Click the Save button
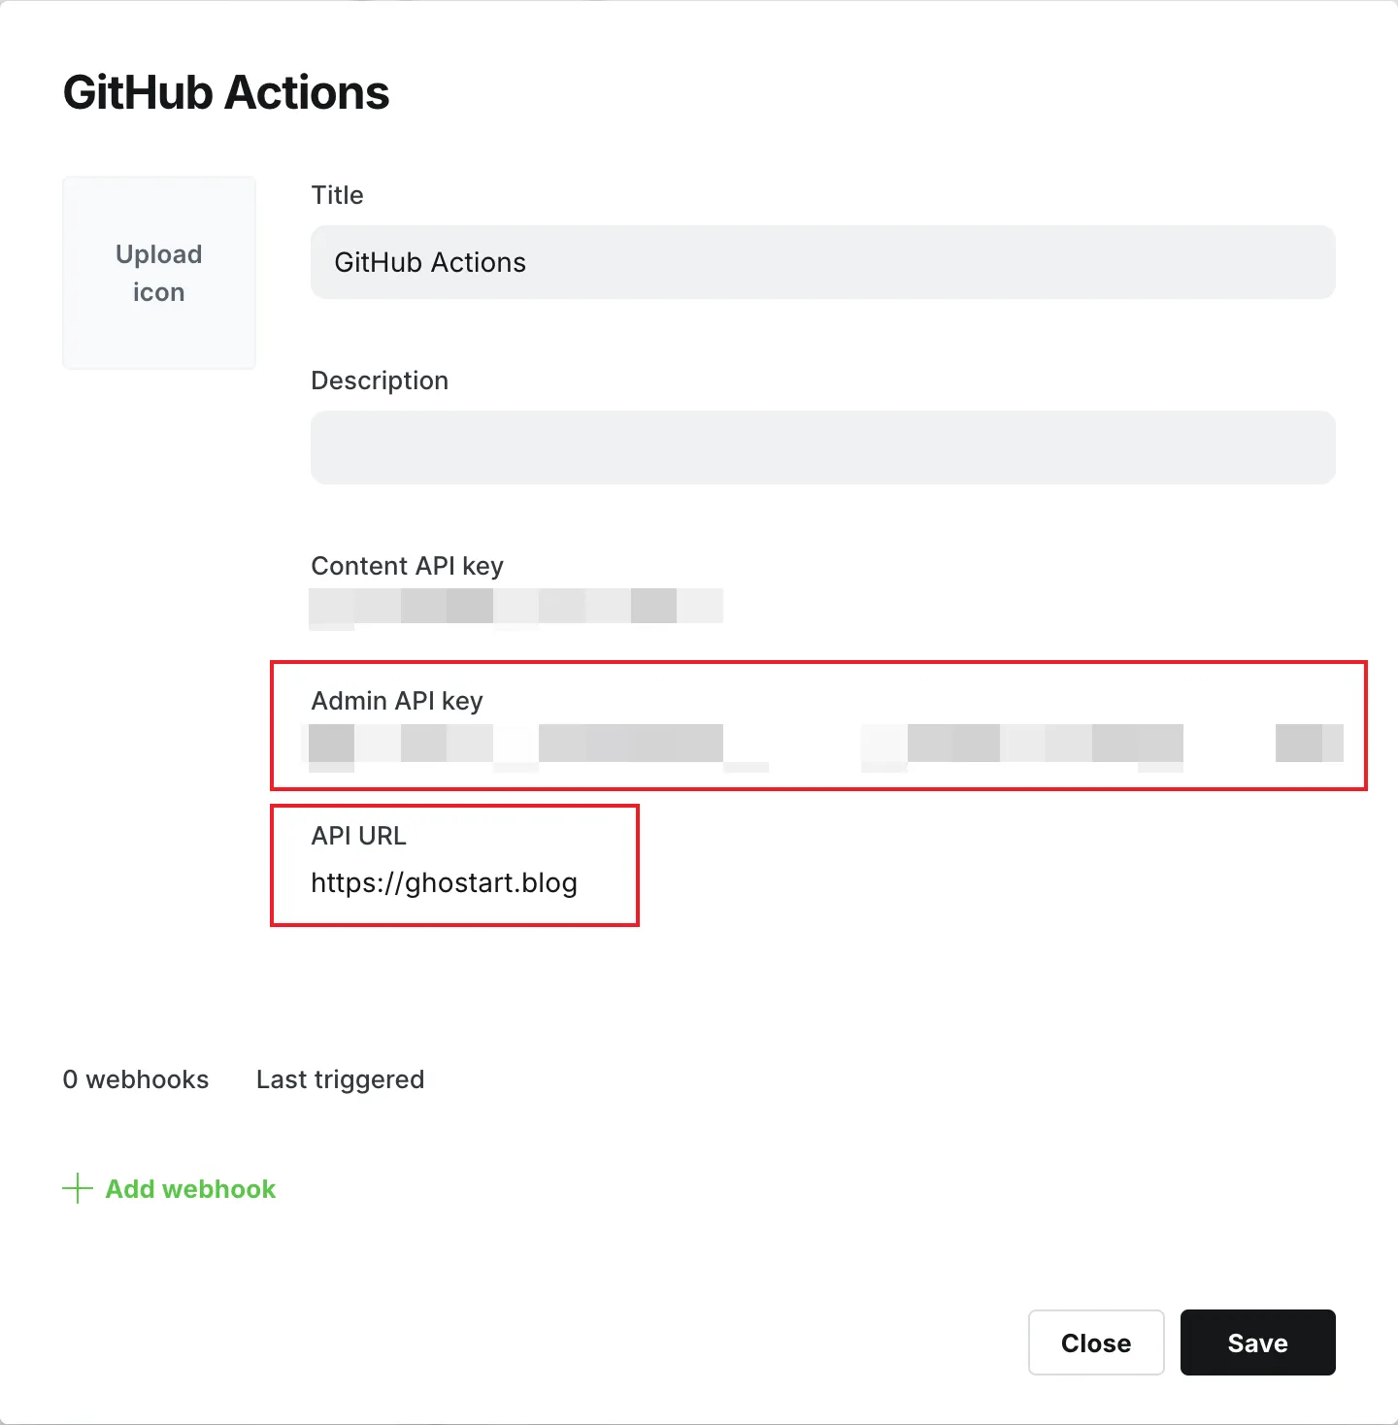Screen dimensions: 1398x1425 point(1257,1342)
